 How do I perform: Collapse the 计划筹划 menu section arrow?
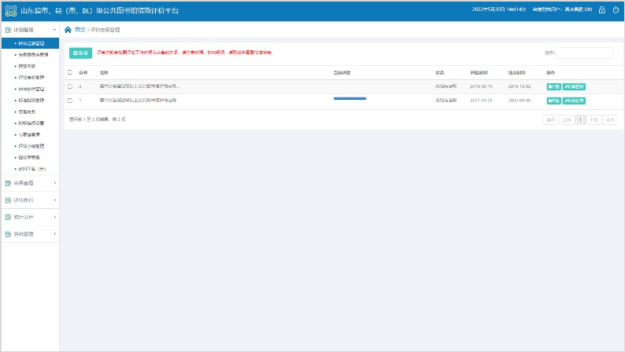coord(54,30)
